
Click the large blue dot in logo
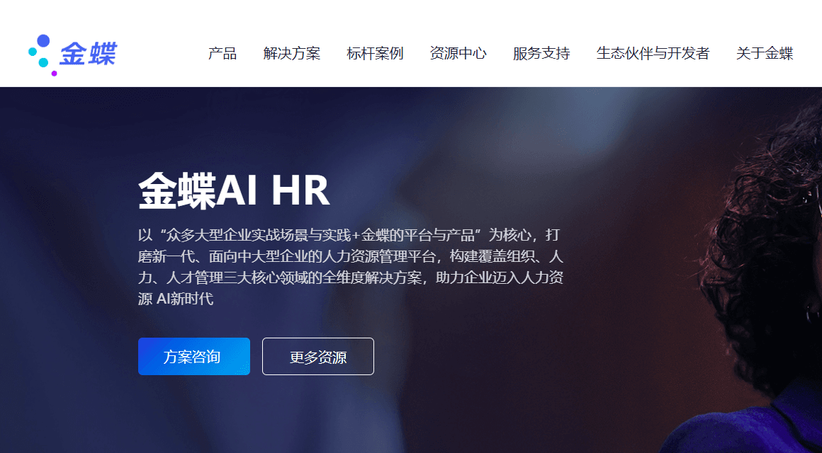(43, 40)
